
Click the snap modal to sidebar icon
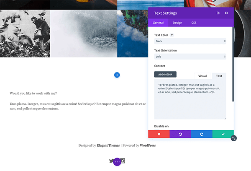[226, 13]
